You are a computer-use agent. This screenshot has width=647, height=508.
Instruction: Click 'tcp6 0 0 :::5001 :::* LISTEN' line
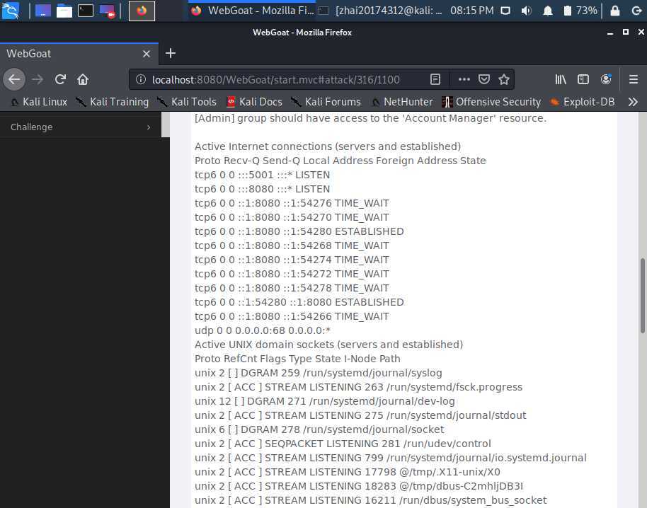click(262, 175)
